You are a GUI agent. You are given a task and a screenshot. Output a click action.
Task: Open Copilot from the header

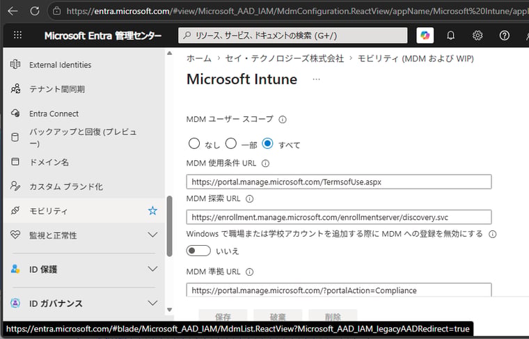click(425, 36)
